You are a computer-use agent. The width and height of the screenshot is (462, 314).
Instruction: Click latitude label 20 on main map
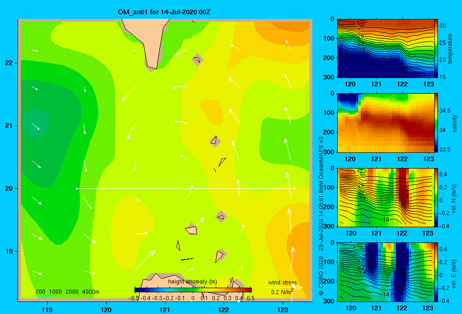pyautogui.click(x=9, y=188)
